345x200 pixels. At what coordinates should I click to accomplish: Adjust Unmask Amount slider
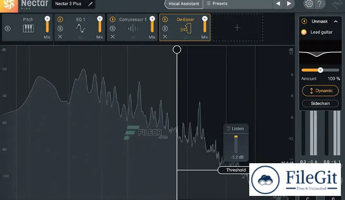click(x=320, y=70)
